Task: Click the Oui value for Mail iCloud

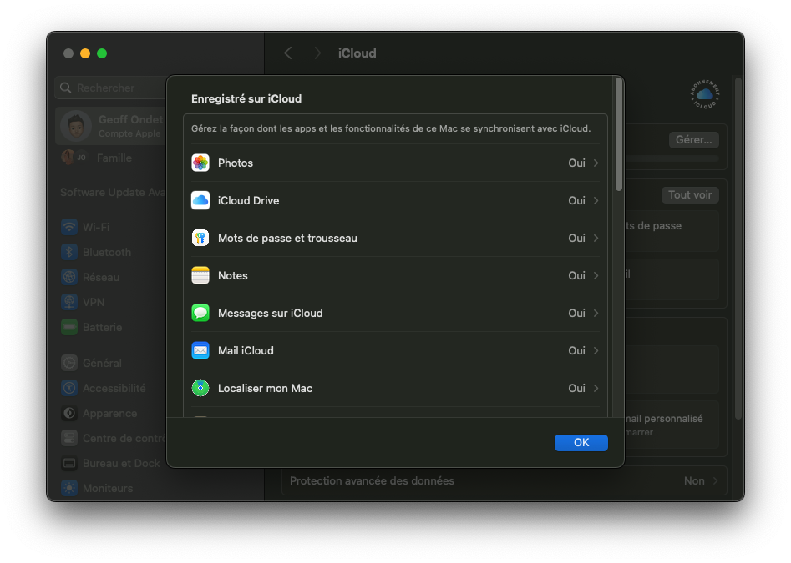Action: [576, 350]
